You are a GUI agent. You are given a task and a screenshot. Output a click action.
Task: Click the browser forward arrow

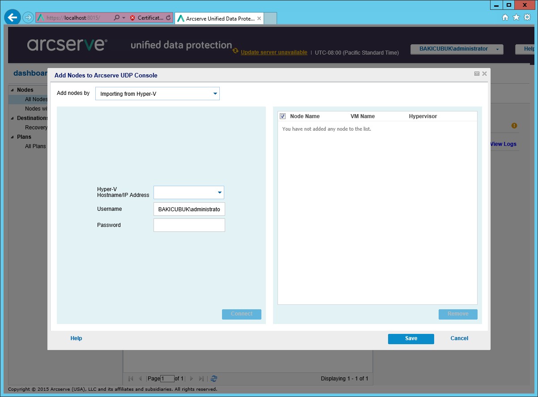28,17
